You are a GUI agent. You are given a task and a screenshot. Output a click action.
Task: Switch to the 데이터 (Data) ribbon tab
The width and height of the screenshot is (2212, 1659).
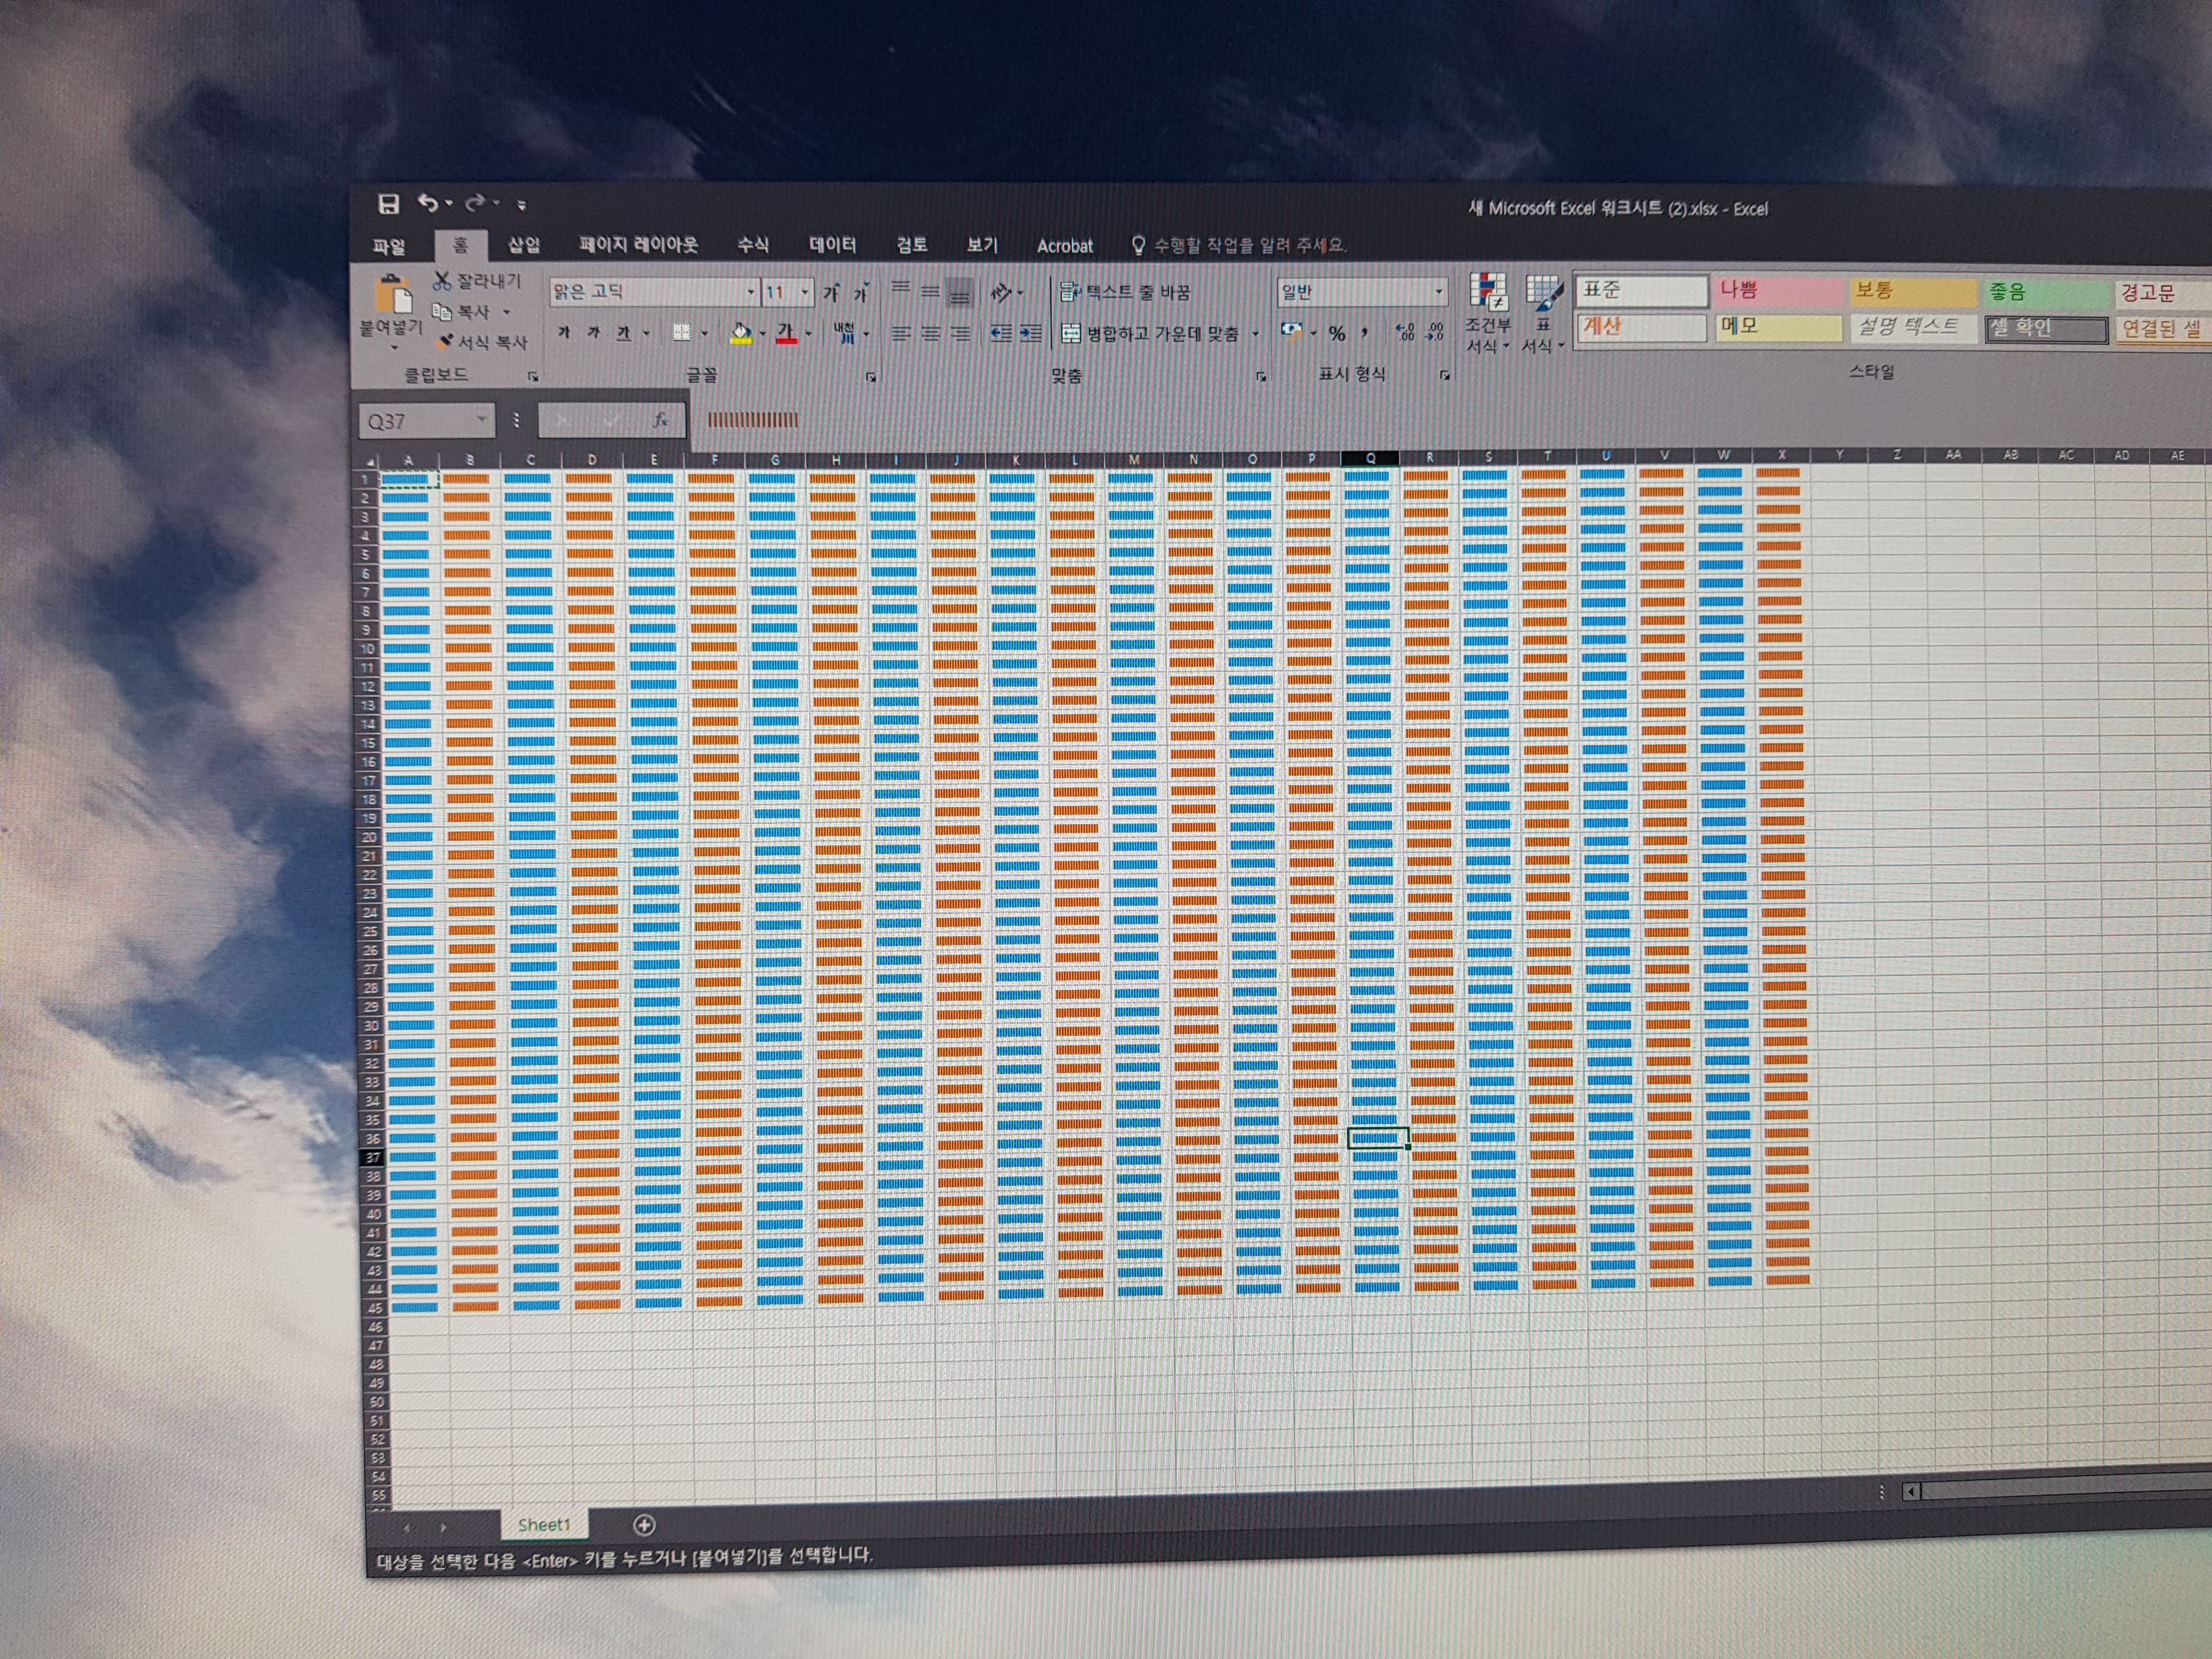click(832, 245)
